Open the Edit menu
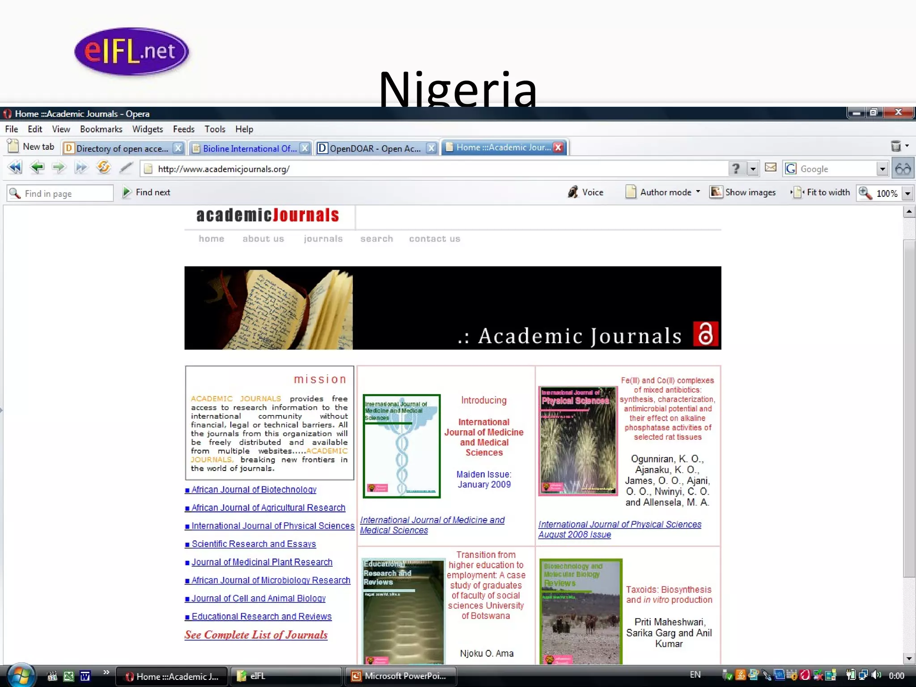The width and height of the screenshot is (916, 687). pyautogui.click(x=35, y=129)
